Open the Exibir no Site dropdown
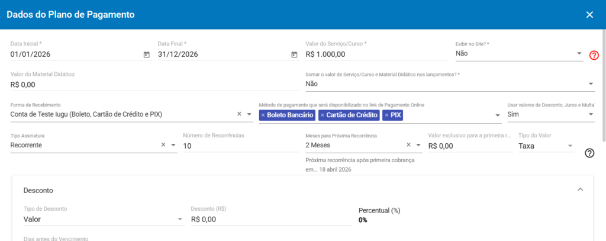Image resolution: width=606 pixels, height=241 pixels. coord(579,54)
